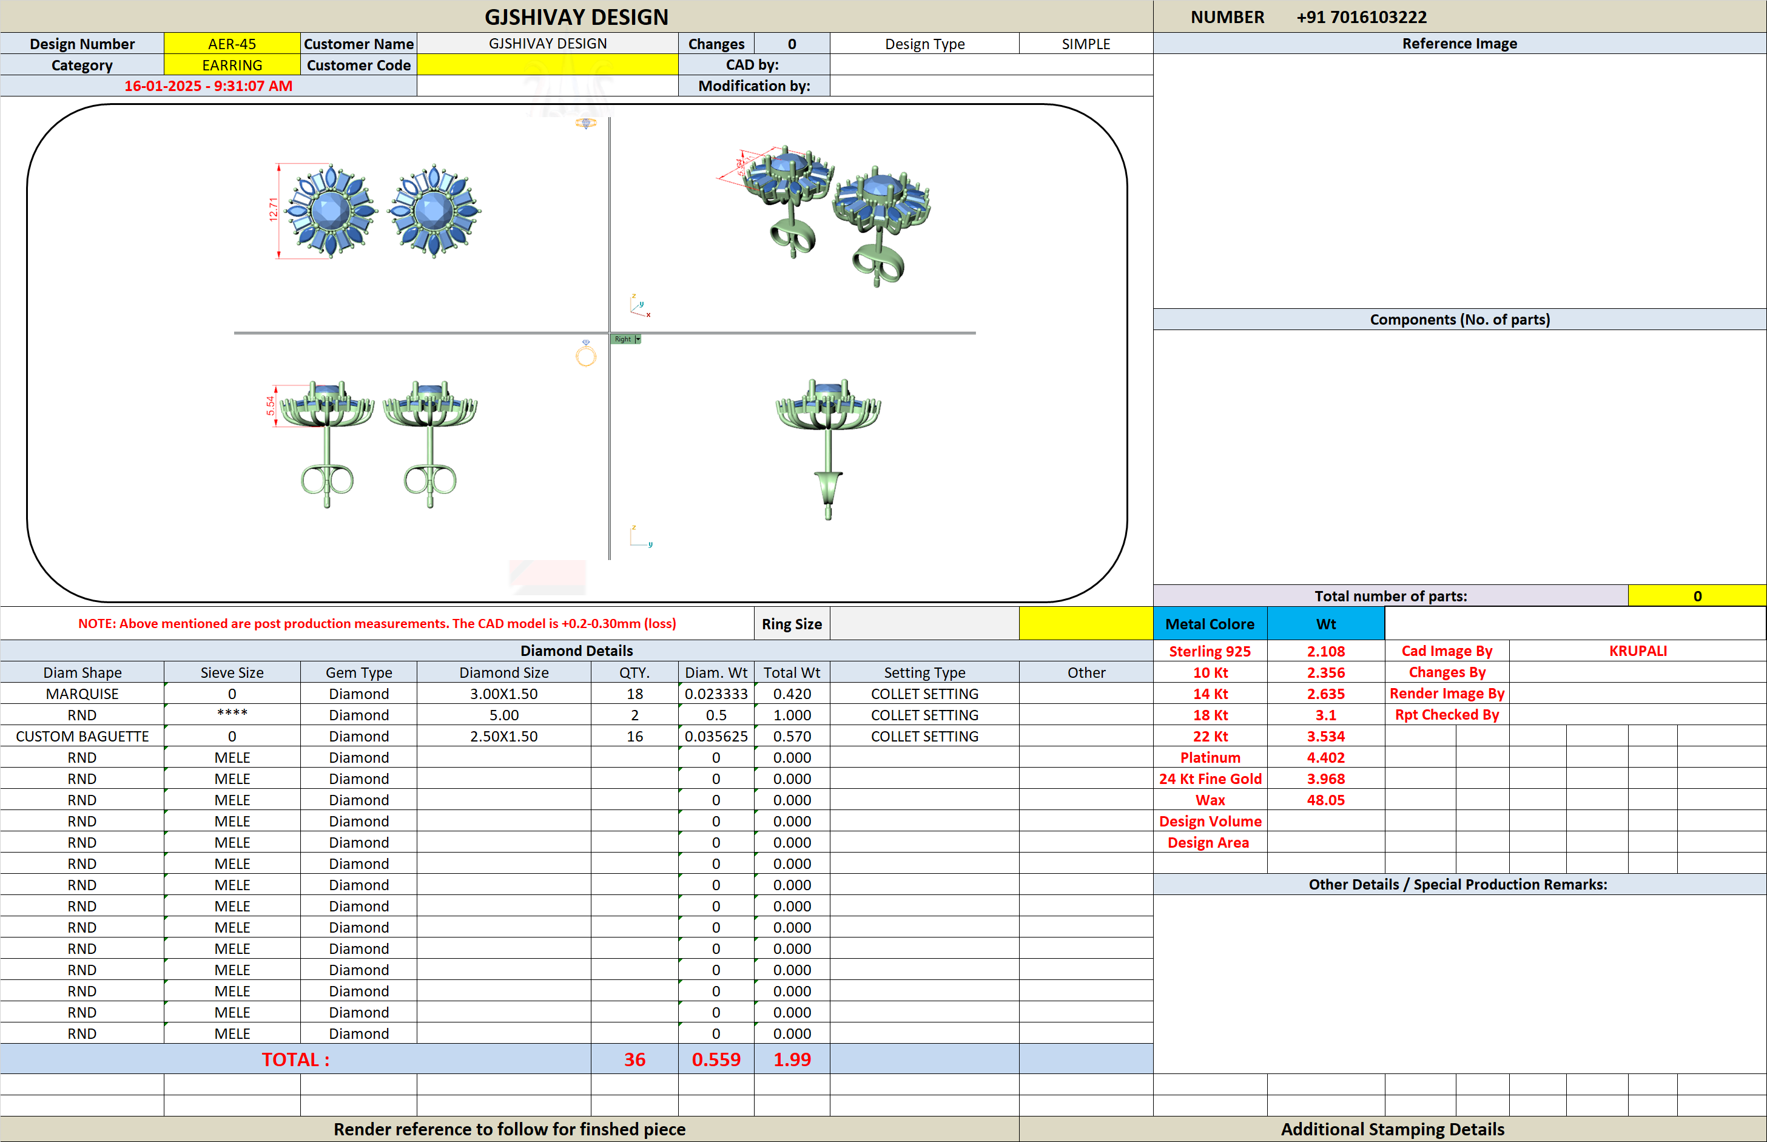Click the front-view ring icon in the viewport
The image size is (1767, 1142).
coord(585,354)
